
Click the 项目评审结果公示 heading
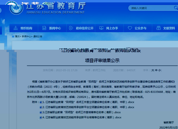102,61
